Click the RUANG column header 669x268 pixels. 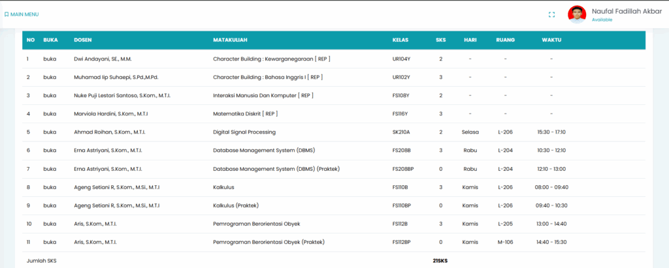(x=505, y=40)
